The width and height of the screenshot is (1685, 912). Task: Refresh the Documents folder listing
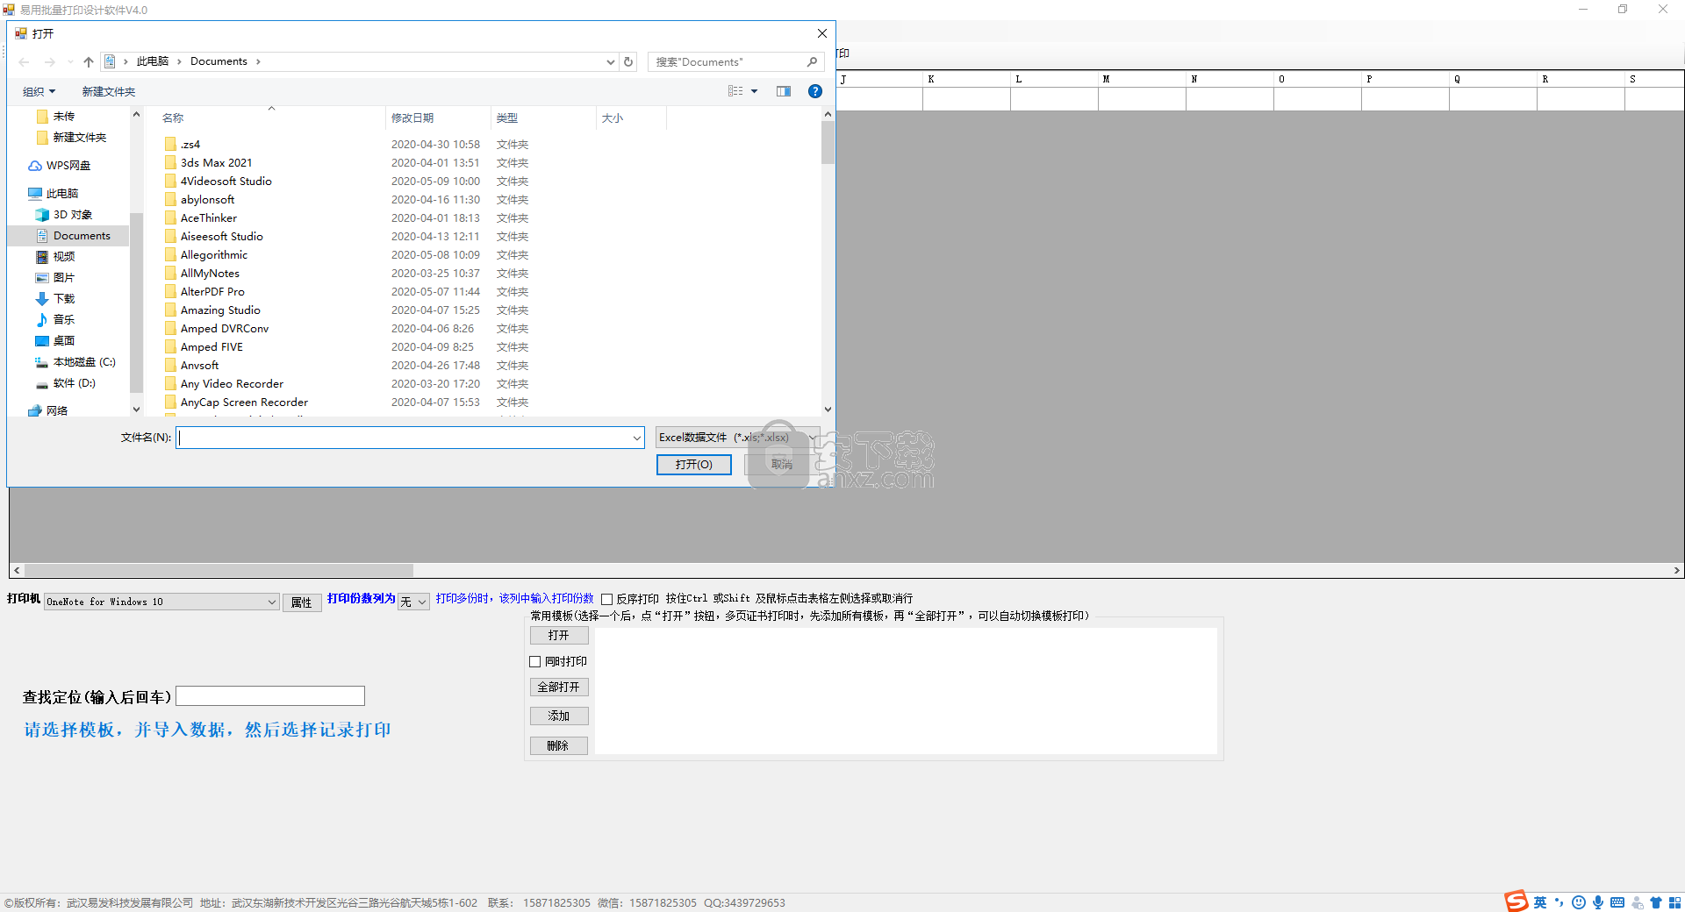628,62
